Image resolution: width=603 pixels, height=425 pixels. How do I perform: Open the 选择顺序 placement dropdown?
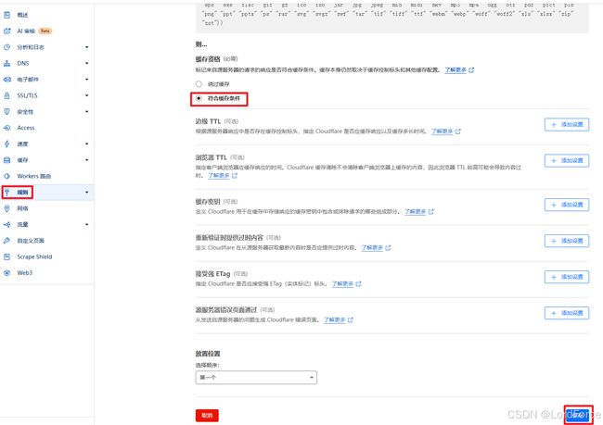256,378
